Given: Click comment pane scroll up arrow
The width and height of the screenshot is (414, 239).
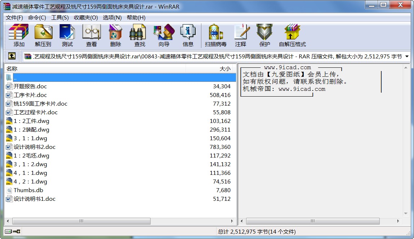Looking at the screenshot, I should pos(406,68).
